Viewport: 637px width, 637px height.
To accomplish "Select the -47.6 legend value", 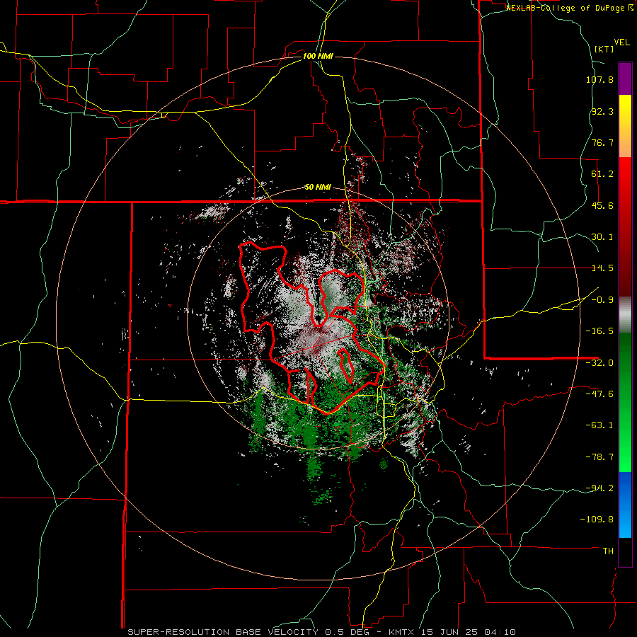I will (599, 394).
